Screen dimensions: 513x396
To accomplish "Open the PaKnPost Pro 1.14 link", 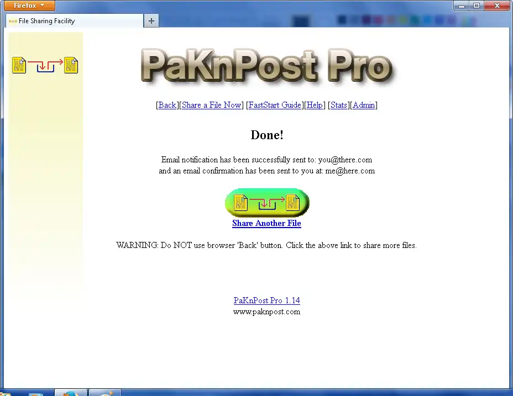I will point(266,300).
